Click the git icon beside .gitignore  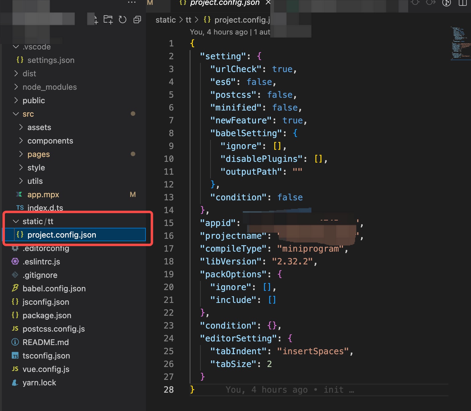tap(15, 275)
